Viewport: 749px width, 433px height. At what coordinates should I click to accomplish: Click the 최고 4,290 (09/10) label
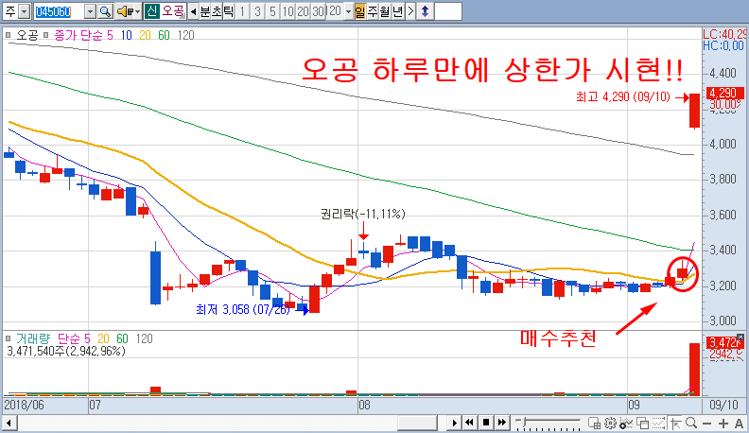tap(623, 97)
